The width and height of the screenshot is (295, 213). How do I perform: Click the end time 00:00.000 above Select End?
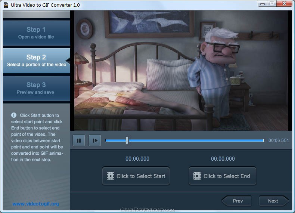(223, 159)
